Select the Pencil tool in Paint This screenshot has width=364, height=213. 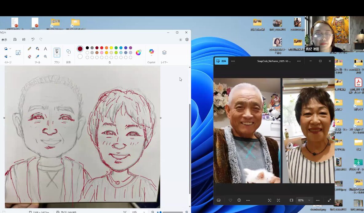point(29,48)
